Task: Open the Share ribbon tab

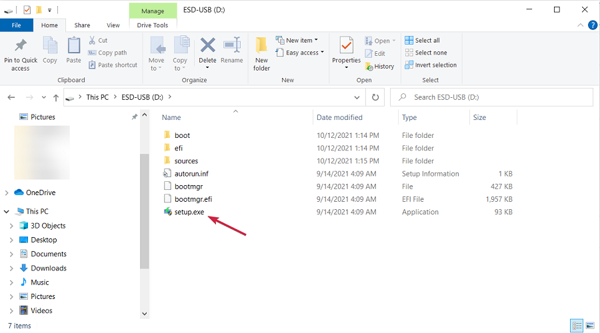Action: 82,25
